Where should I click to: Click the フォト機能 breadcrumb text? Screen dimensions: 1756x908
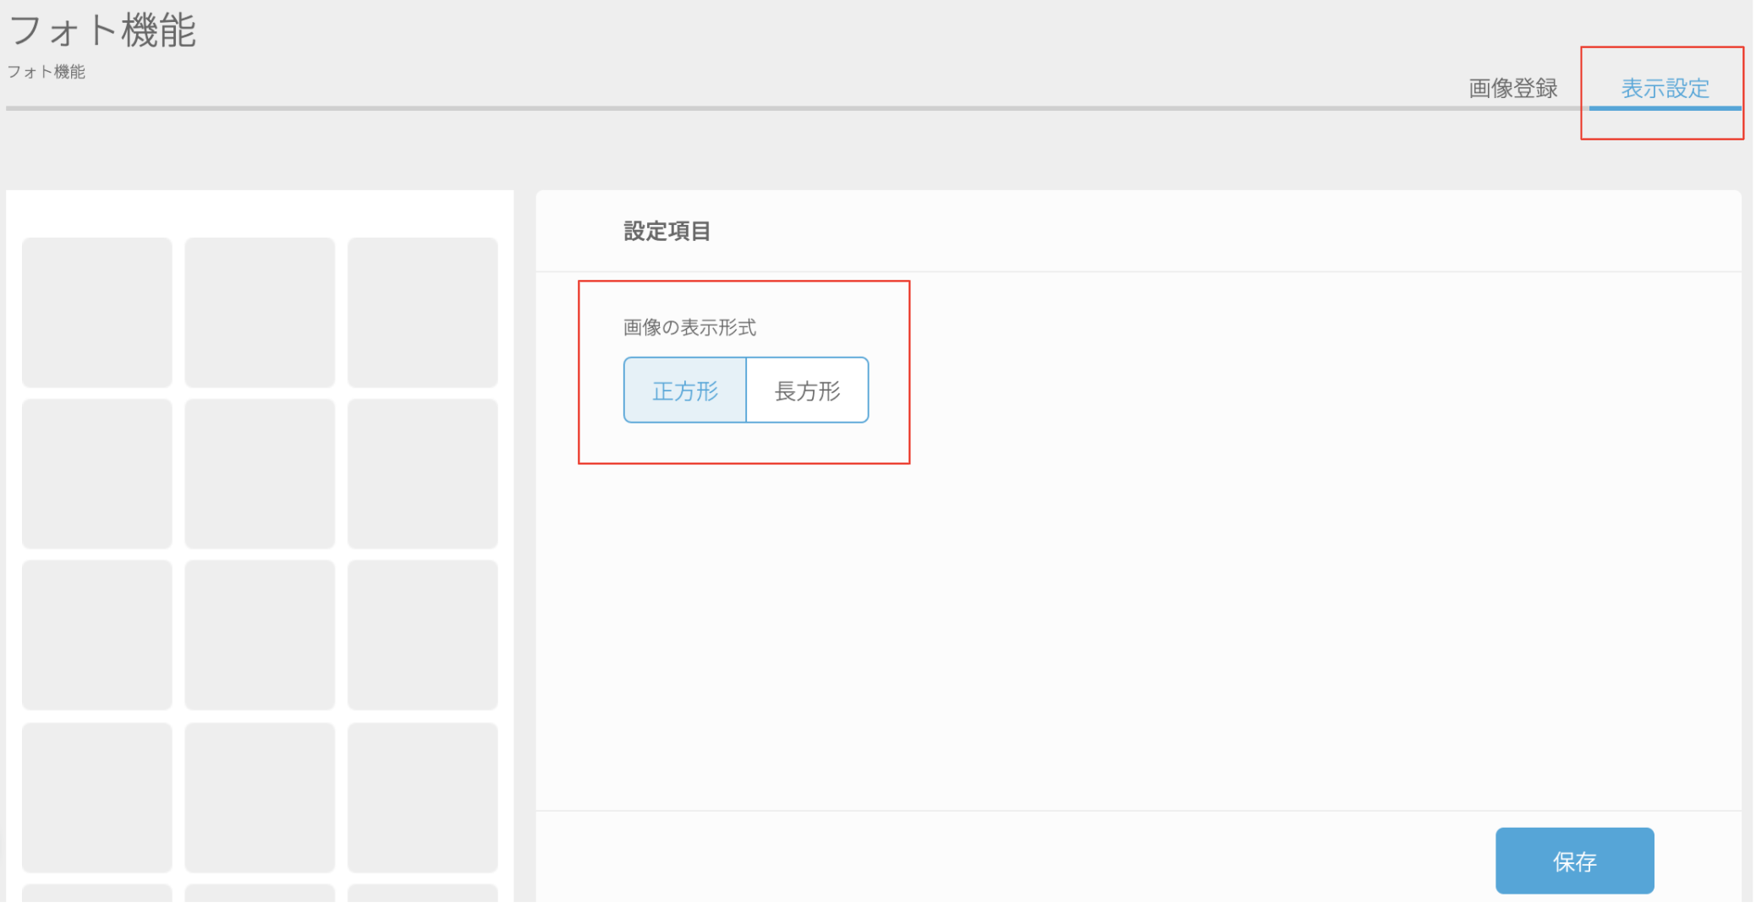(47, 72)
